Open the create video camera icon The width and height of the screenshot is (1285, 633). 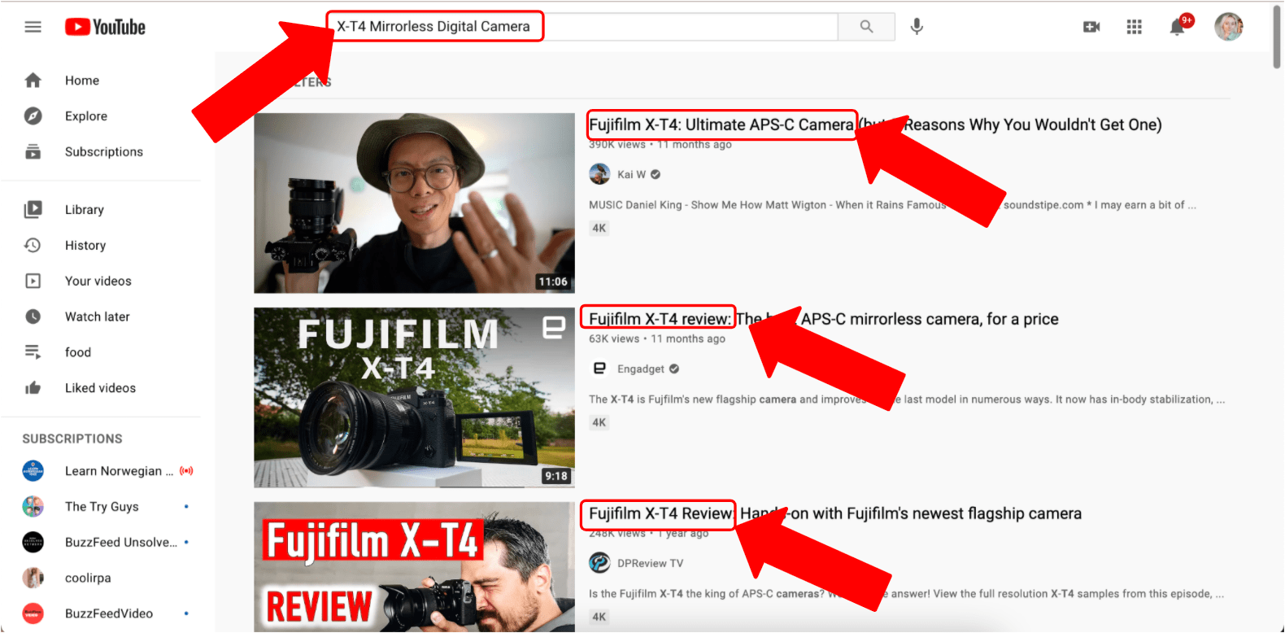click(x=1091, y=27)
